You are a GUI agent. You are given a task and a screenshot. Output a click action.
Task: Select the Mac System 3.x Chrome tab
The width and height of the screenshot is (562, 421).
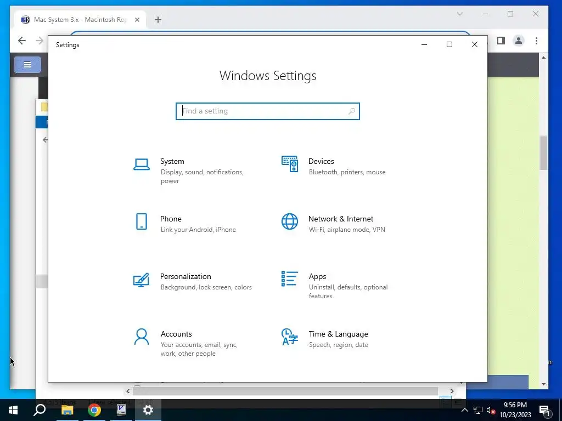(81, 20)
